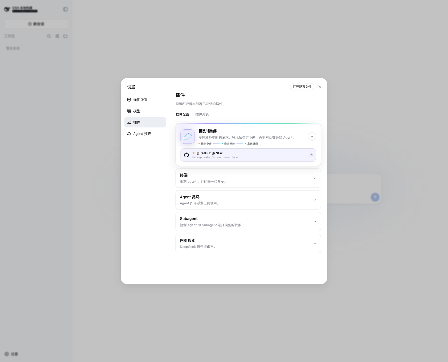448x362 pixels.
Task: Click the new folder icon in workspace header
Action: 66,36
